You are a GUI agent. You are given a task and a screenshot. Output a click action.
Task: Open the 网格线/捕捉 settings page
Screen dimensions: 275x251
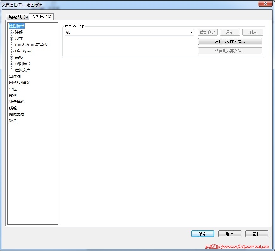[x=20, y=83]
